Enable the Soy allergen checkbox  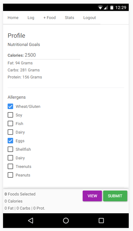click(x=10, y=115)
